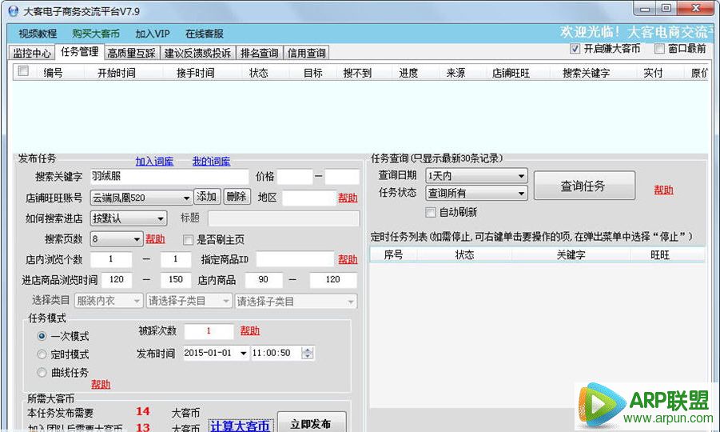Click the 添加 button next to the account

207,197
